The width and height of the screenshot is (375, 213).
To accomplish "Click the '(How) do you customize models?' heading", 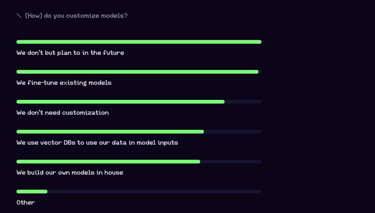I will pyautogui.click(x=76, y=16).
